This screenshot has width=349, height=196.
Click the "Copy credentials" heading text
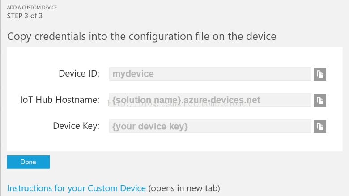(141, 36)
